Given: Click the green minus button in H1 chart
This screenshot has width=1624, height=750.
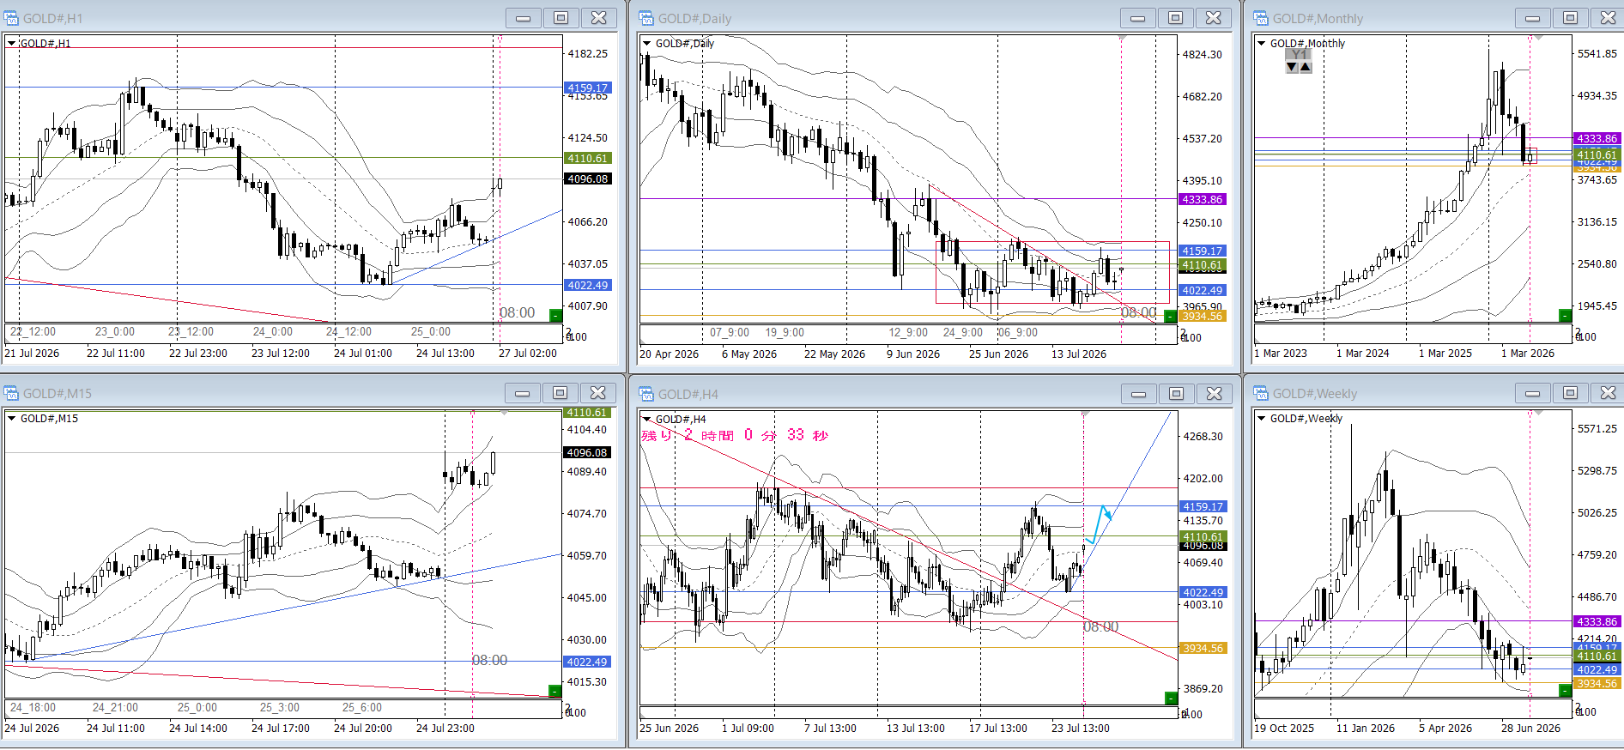Looking at the screenshot, I should [x=555, y=315].
